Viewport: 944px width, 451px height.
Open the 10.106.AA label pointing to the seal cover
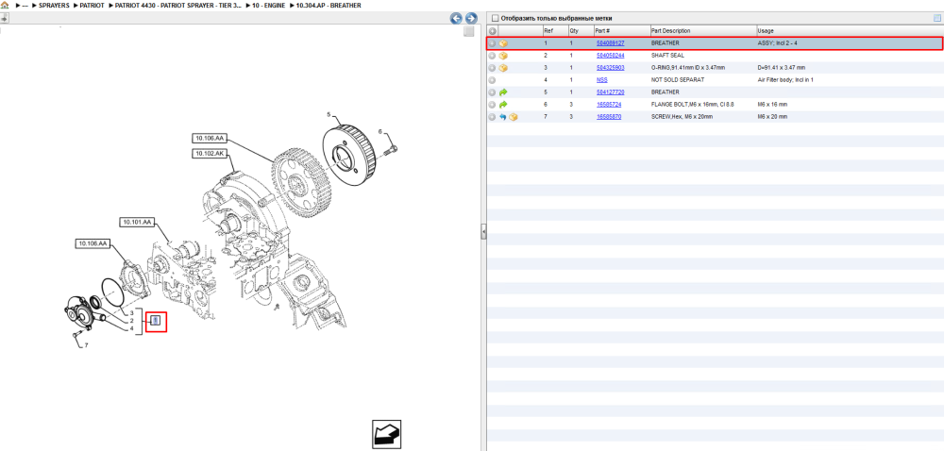[93, 243]
